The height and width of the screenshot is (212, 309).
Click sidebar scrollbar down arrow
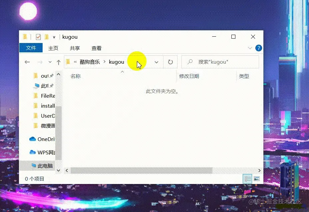coord(59,170)
